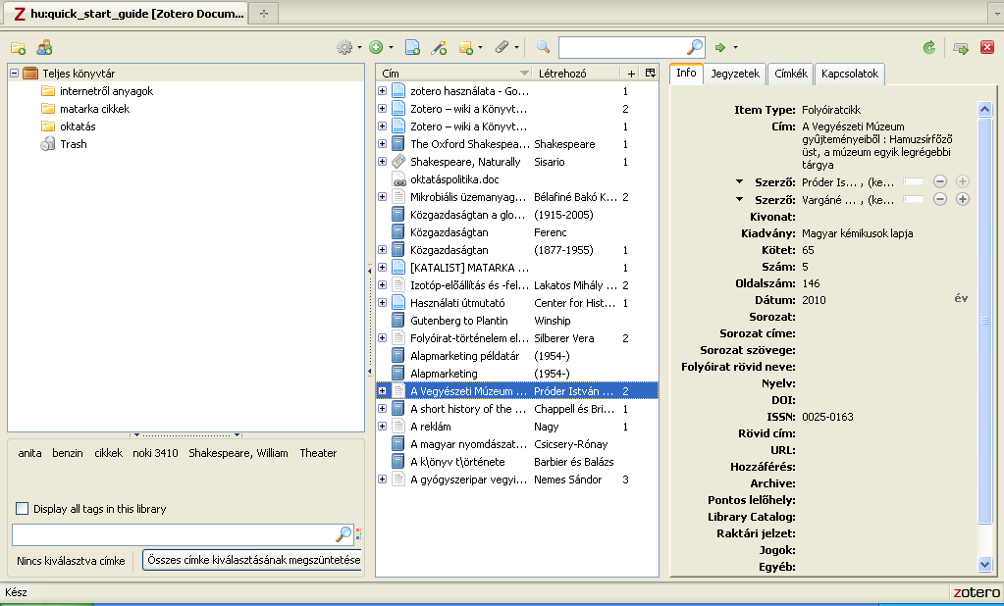Open creator type dropdown for second Szerző
The height and width of the screenshot is (606, 1004).
[x=740, y=200]
